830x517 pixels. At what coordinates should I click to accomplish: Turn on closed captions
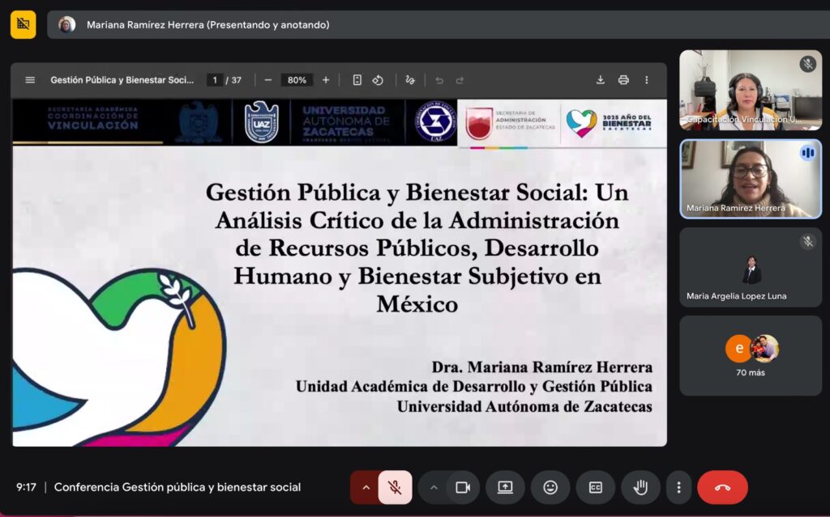[595, 487]
